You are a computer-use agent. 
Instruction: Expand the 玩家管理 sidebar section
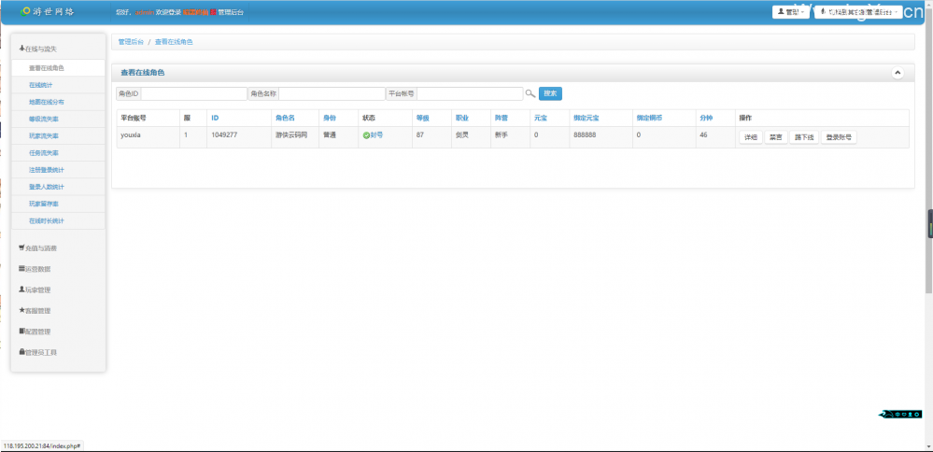point(35,290)
